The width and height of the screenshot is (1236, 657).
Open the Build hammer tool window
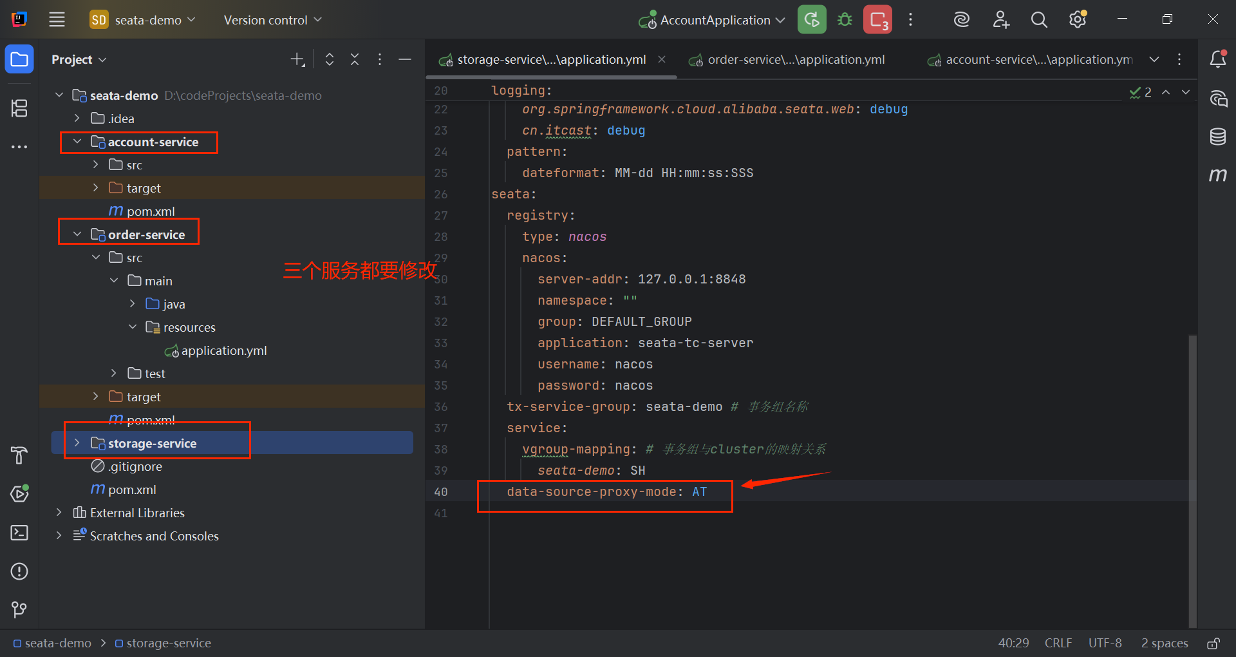19,455
